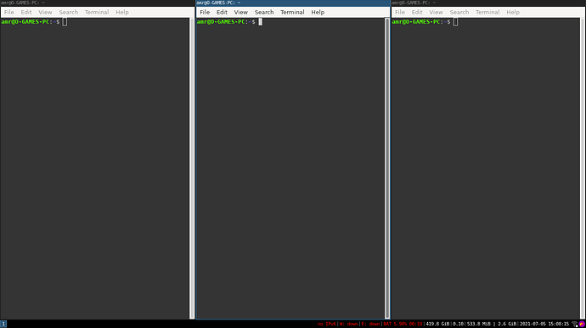Click the '533.8 MiB' memory status
Image resolution: width=586 pixels, height=328 pixels.
click(479, 324)
